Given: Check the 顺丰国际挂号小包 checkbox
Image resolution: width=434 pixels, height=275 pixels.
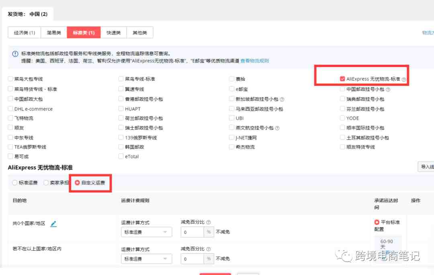Looking at the screenshot, I should [342, 127].
